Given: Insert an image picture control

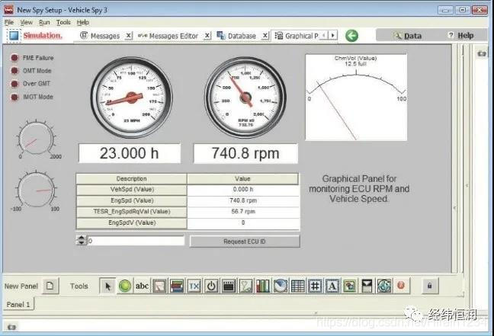Looking at the screenshot, I should coord(349,286).
